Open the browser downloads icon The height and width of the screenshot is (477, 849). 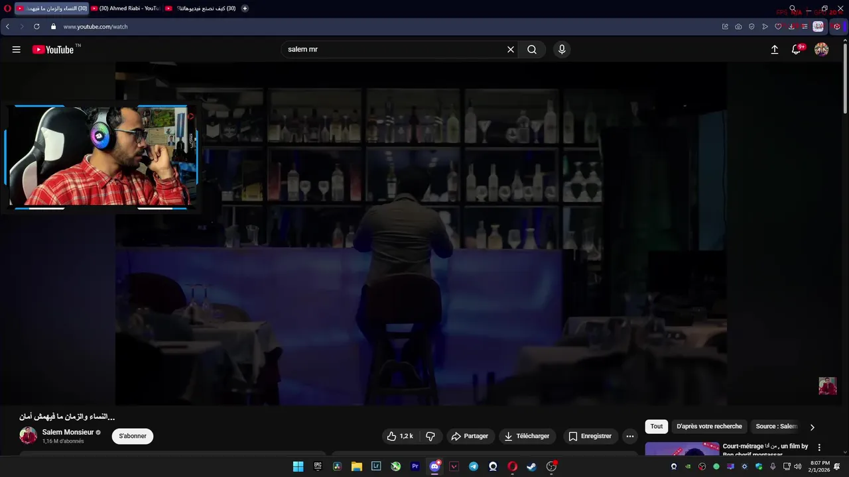[791, 26]
